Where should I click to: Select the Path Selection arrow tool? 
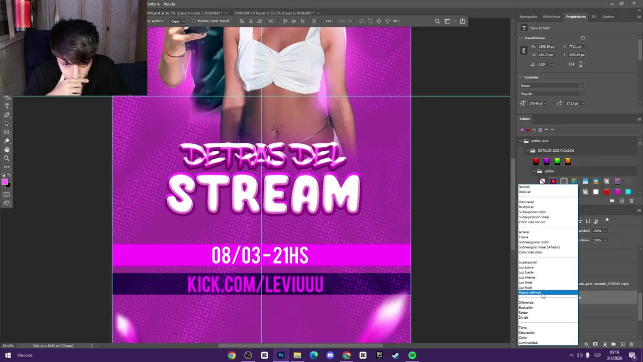click(7, 124)
